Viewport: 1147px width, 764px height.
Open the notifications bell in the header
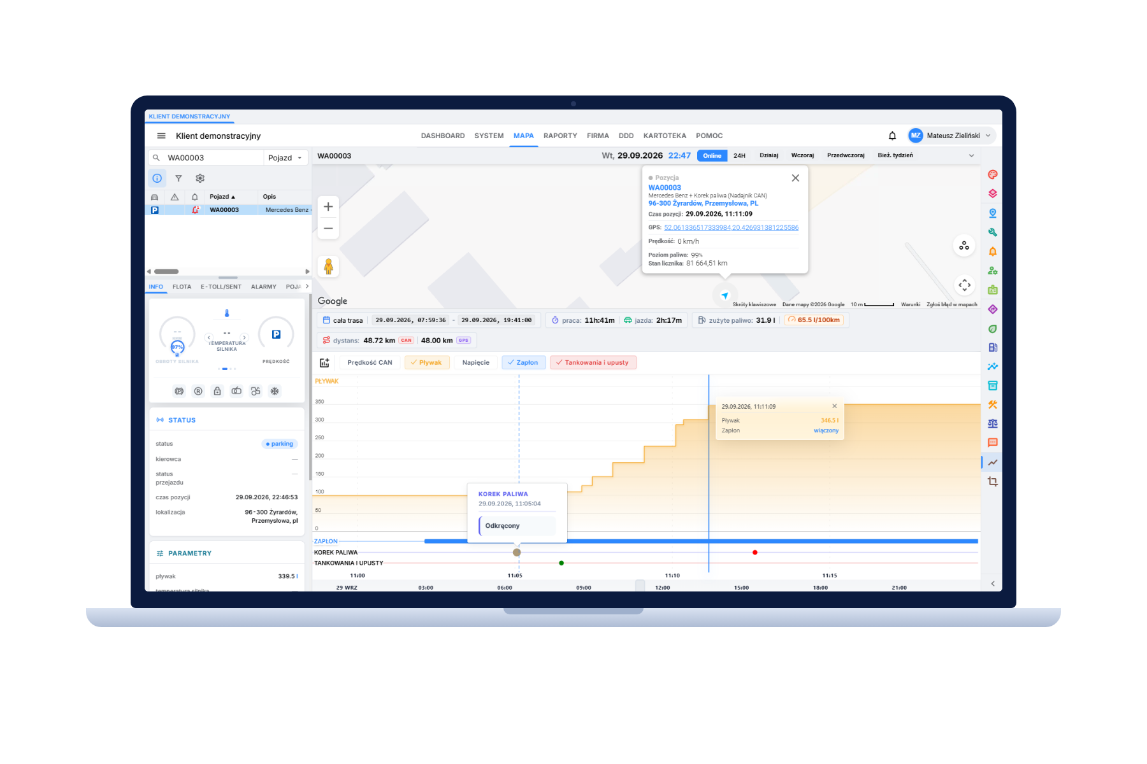point(892,136)
